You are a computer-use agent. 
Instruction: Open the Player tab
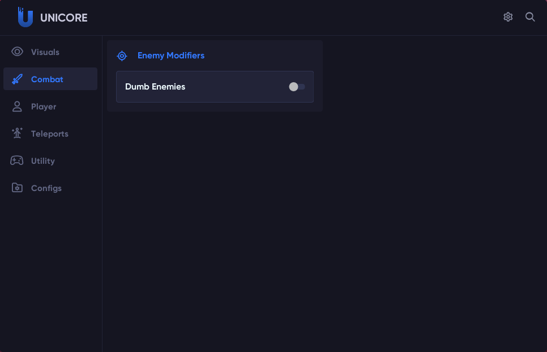[44, 107]
